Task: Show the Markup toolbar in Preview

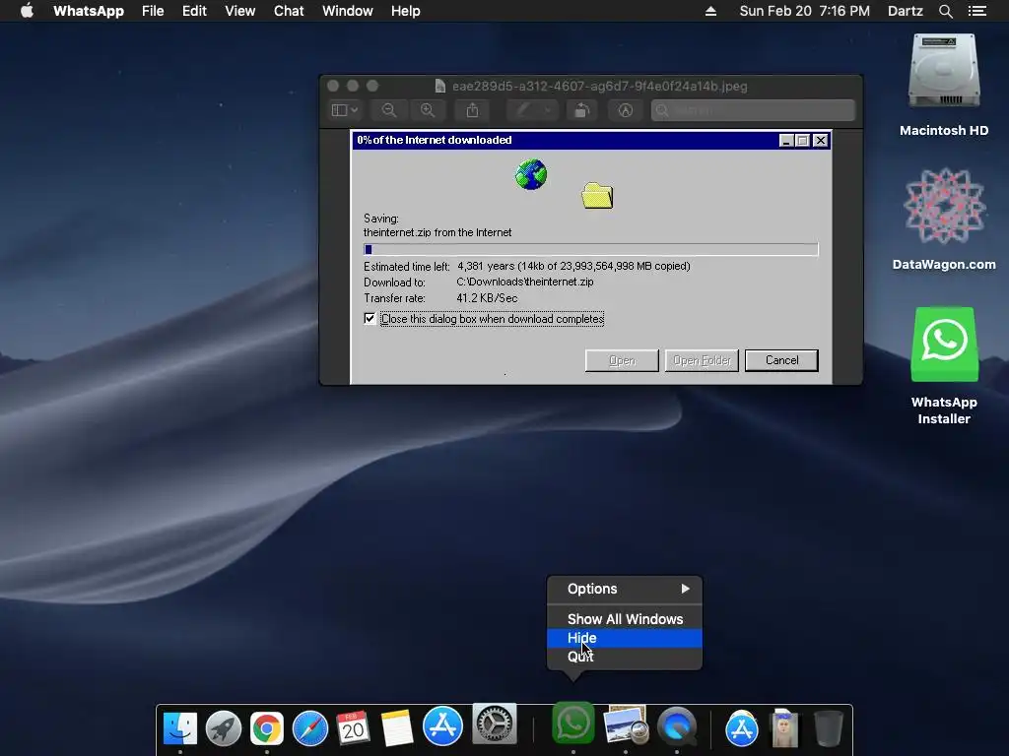Action: point(625,110)
